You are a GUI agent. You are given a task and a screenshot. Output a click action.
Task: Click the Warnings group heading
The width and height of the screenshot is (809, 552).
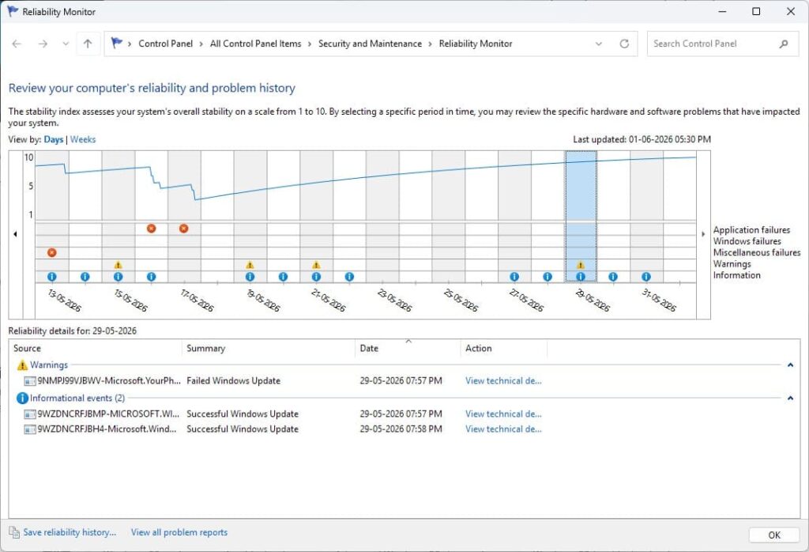[48, 365]
